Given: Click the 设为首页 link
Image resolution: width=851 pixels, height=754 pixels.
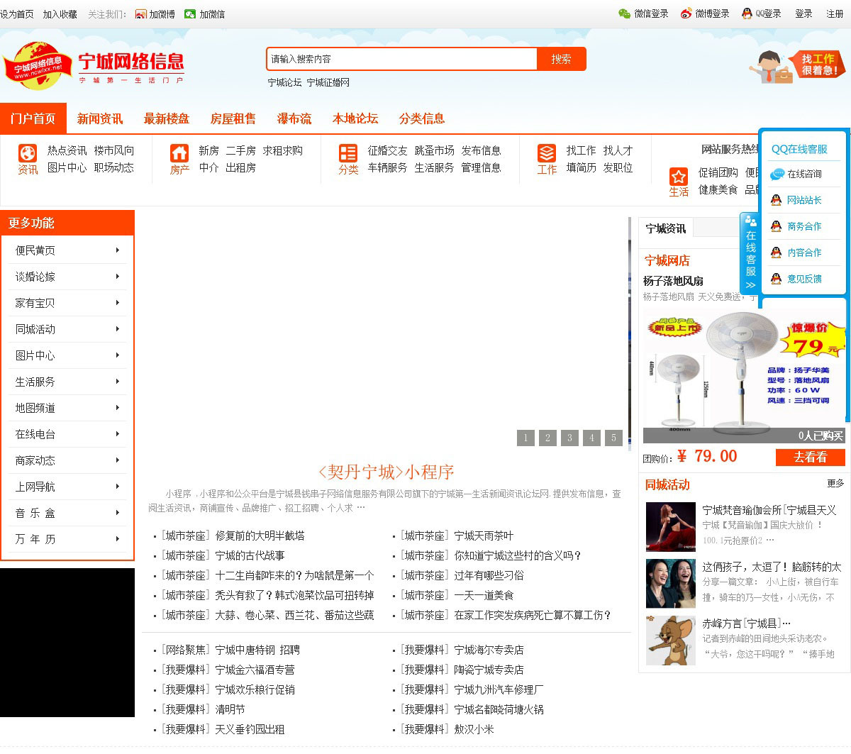Looking at the screenshot, I should 17,14.
